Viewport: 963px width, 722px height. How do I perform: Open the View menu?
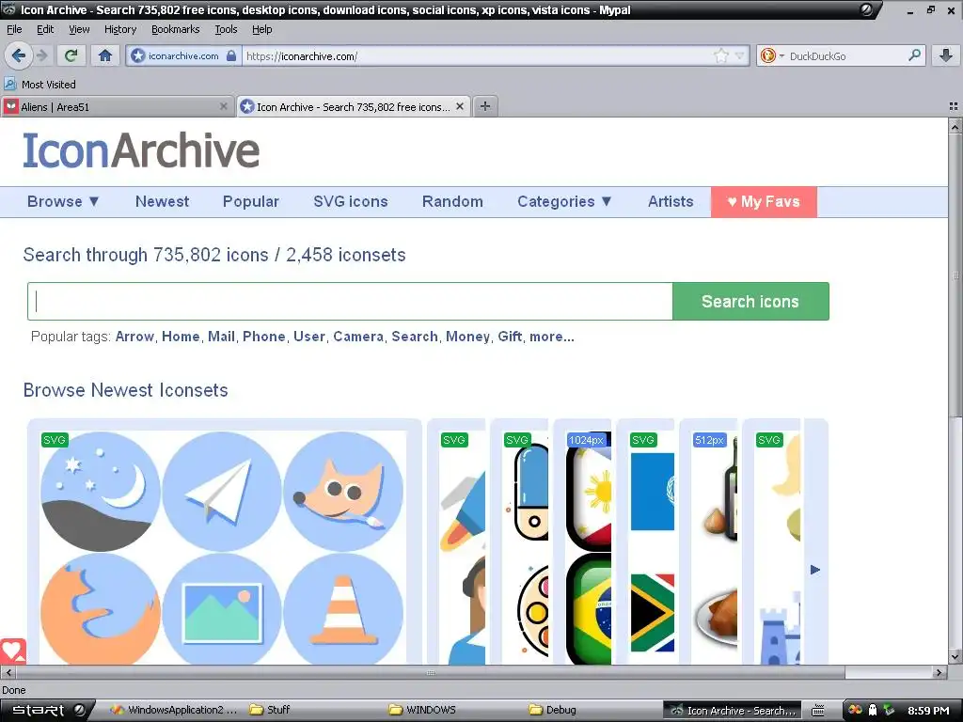pyautogui.click(x=79, y=29)
